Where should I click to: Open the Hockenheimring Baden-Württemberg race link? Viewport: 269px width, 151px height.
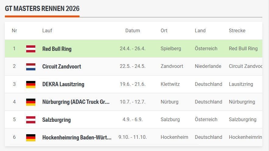[77, 137]
